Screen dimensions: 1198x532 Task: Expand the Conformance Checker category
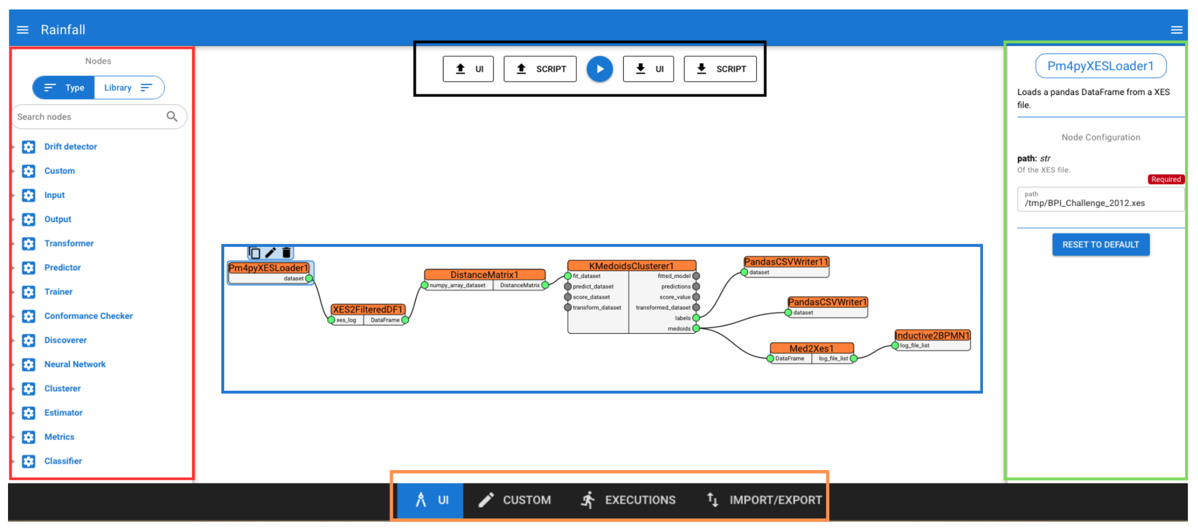pyautogui.click(x=88, y=316)
